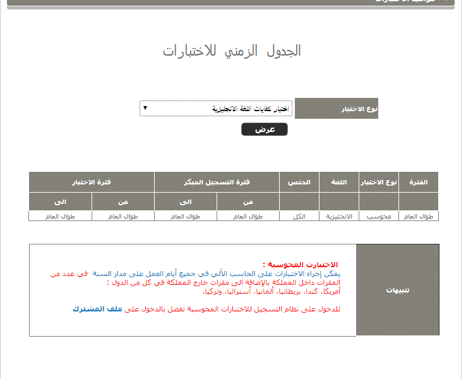Click the اللغة column header

point(339,182)
